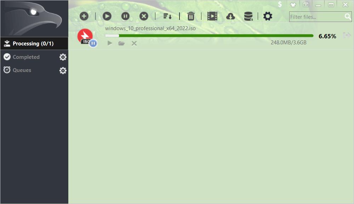Select the Processing (0/1) tab
354x204 pixels.
coord(34,43)
